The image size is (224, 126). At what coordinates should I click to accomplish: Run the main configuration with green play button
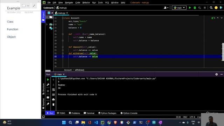click(x=190, y=8)
